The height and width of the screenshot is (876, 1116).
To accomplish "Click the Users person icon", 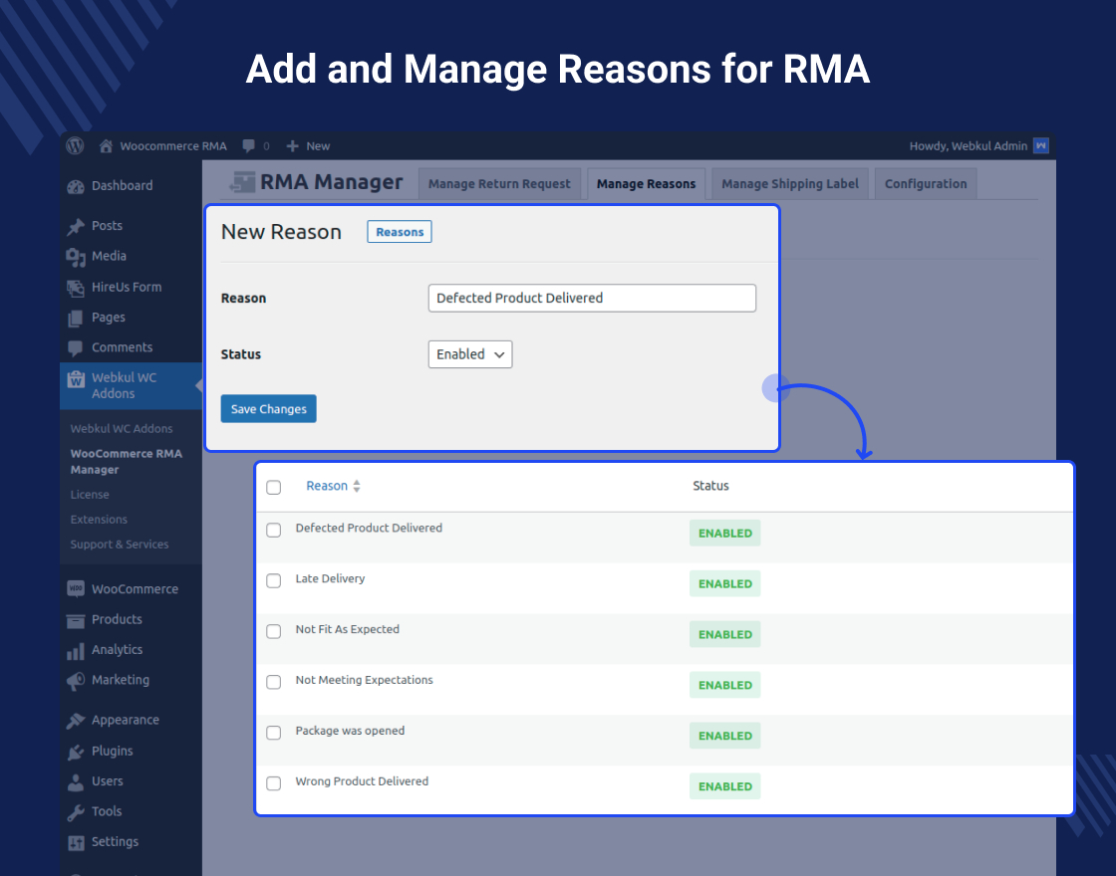I will 76,782.
